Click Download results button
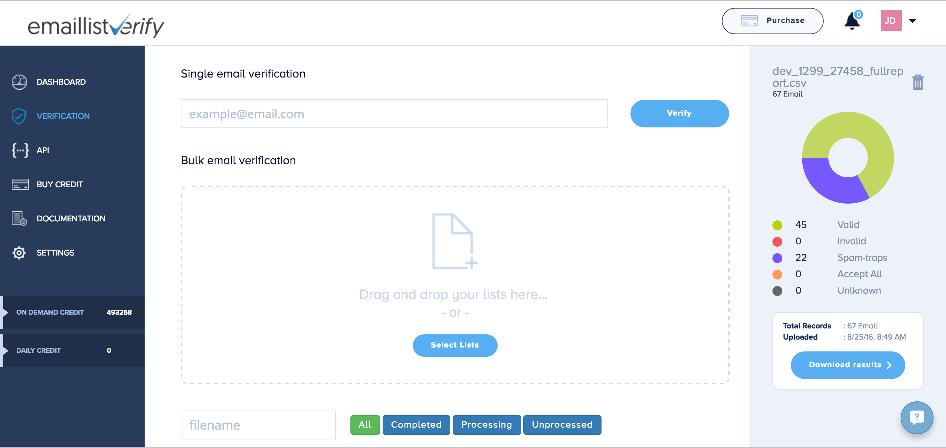 848,365
